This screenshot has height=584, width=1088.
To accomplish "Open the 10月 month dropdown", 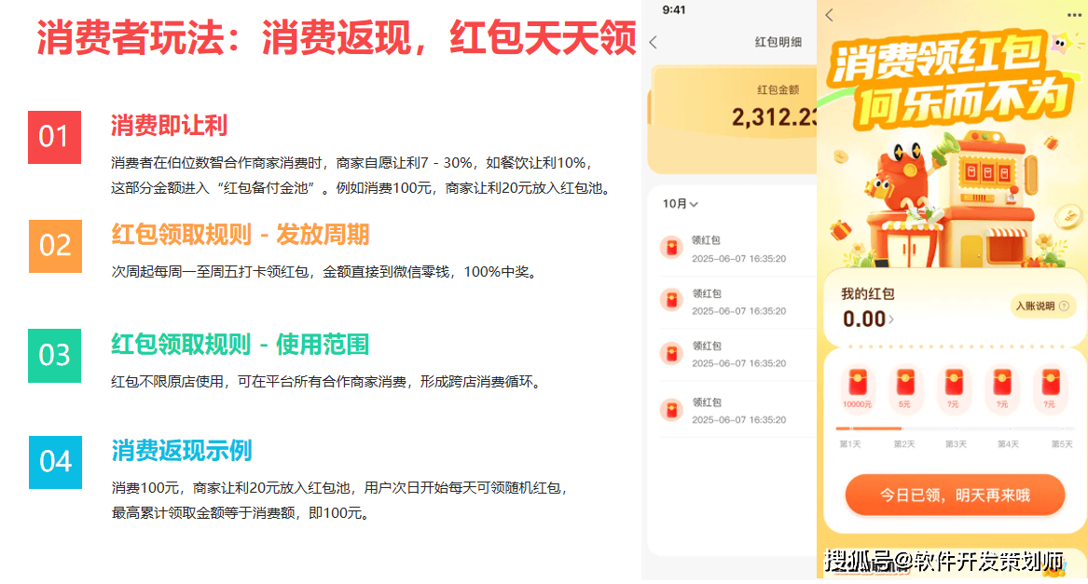I will click(680, 203).
